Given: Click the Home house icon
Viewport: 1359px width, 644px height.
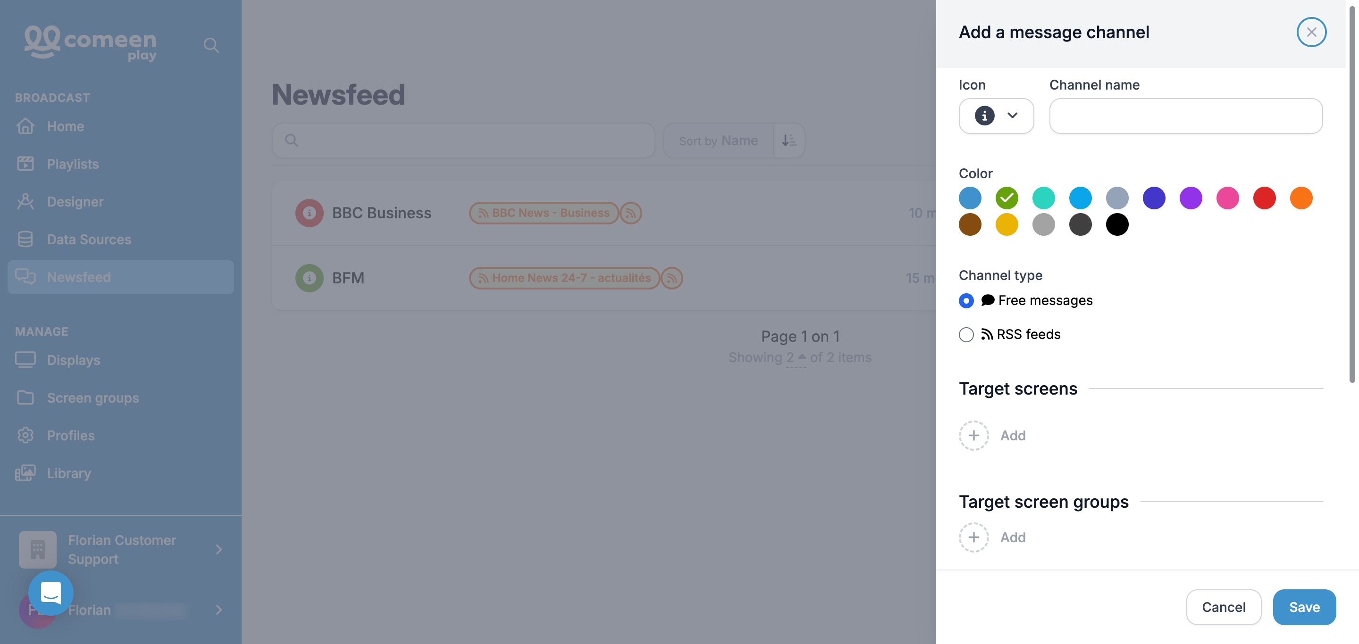Looking at the screenshot, I should tap(25, 126).
